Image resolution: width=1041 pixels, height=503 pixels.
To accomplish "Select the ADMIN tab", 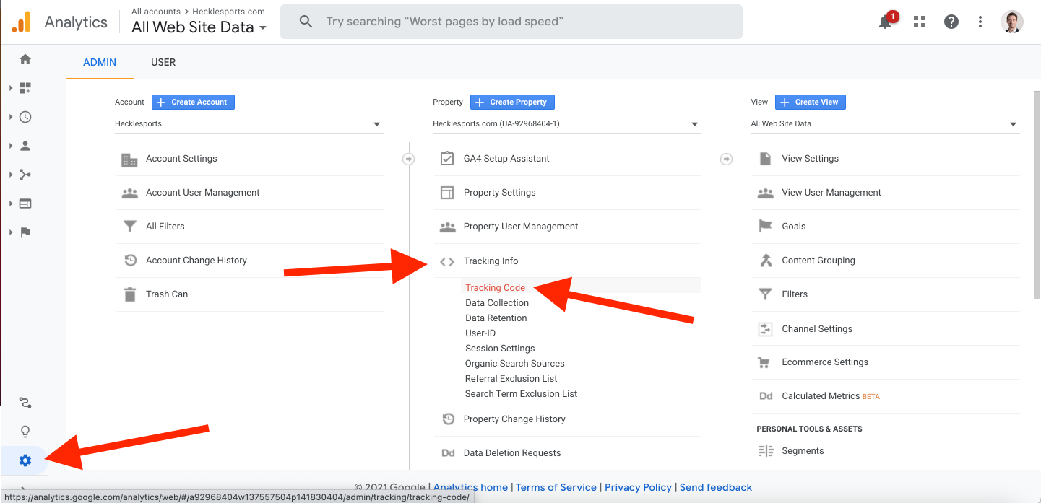I will click(100, 62).
